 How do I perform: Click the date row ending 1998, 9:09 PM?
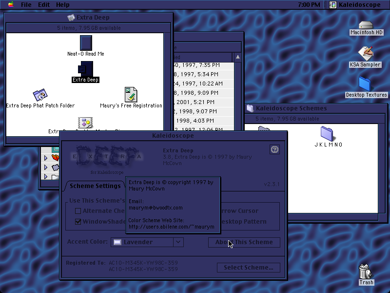[204, 93]
